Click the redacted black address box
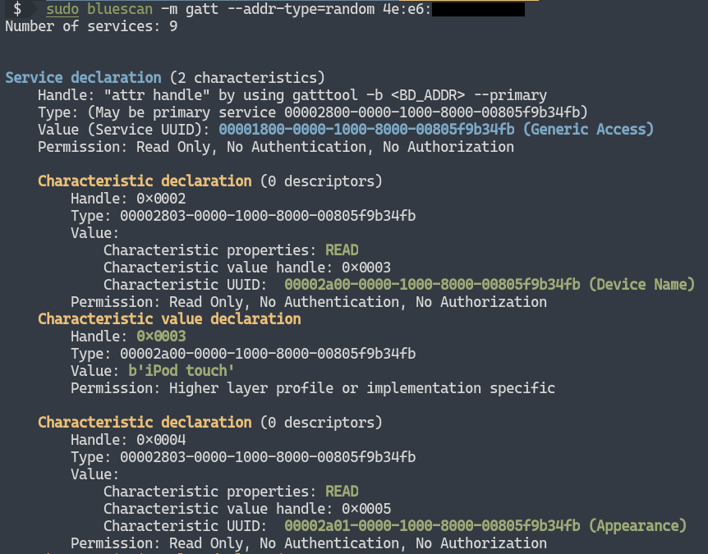Viewport: 708px width, 554px height. (478, 10)
